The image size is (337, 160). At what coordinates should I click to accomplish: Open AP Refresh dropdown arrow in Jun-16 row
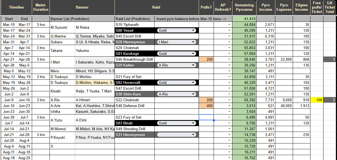click(229, 106)
